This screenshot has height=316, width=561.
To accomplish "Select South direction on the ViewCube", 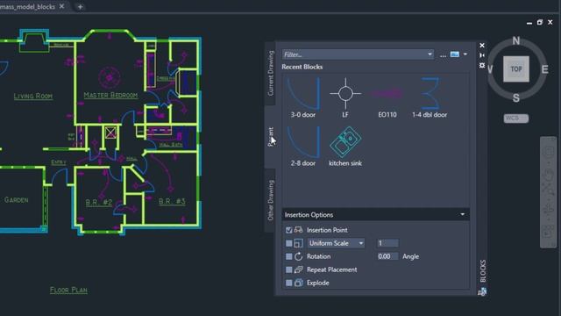I will (516, 97).
